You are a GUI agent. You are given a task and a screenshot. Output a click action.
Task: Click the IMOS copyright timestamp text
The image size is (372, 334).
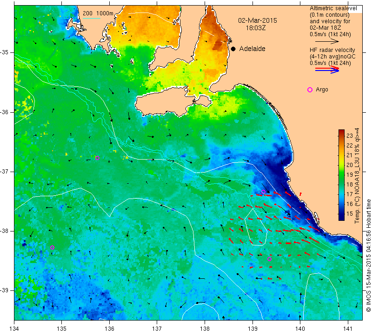(x=368, y=256)
